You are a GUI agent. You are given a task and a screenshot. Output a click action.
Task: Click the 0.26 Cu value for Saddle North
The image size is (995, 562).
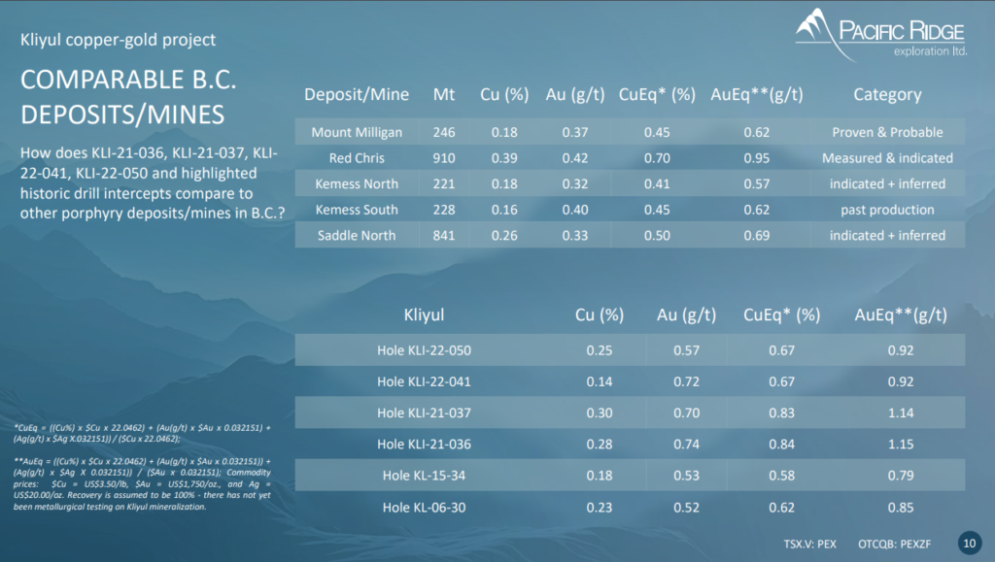click(x=504, y=235)
